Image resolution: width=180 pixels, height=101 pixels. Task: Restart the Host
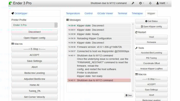tap(151, 37)
